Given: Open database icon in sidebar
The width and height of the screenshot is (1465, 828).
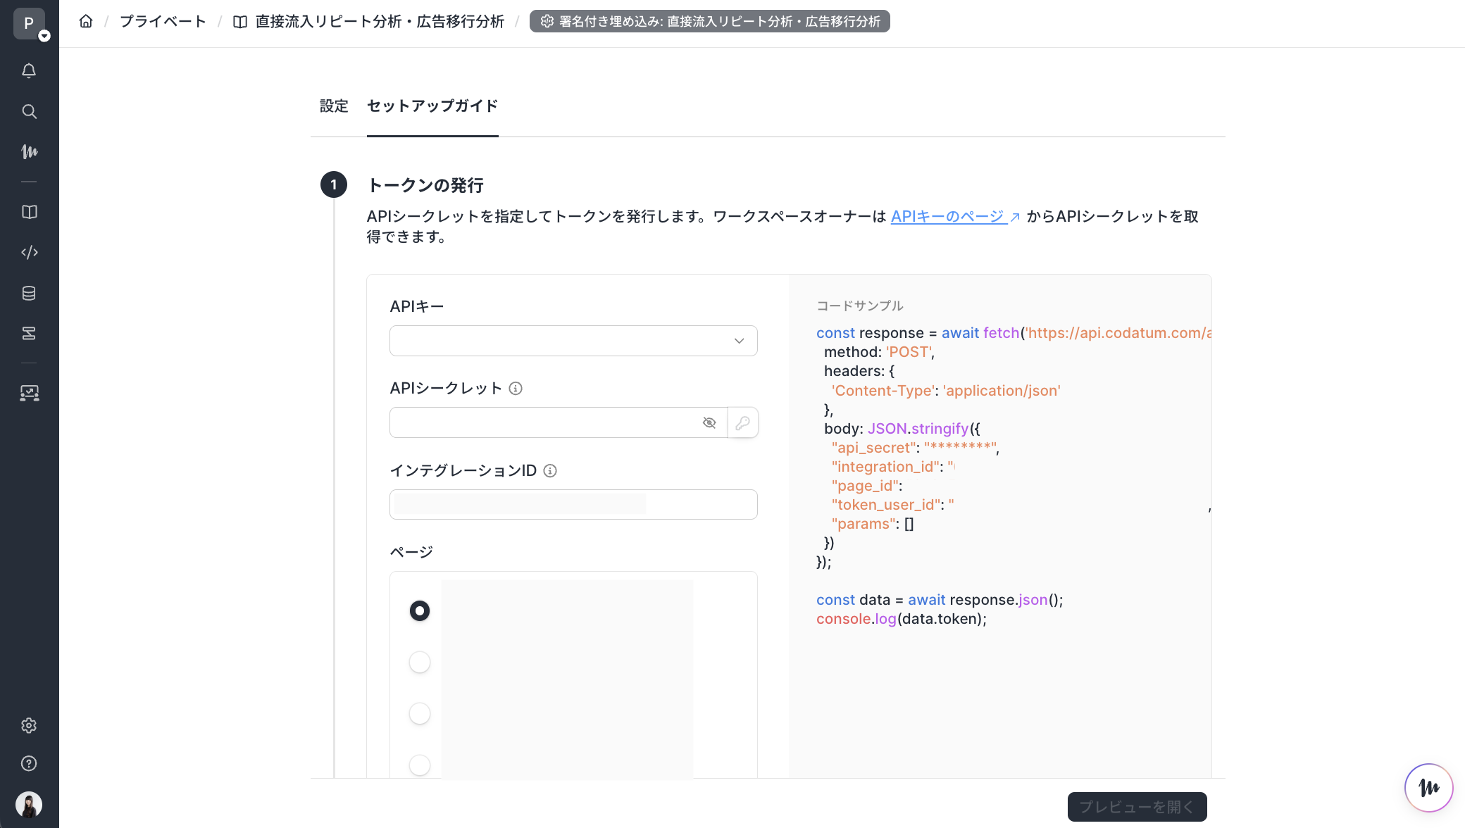Looking at the screenshot, I should click(29, 293).
